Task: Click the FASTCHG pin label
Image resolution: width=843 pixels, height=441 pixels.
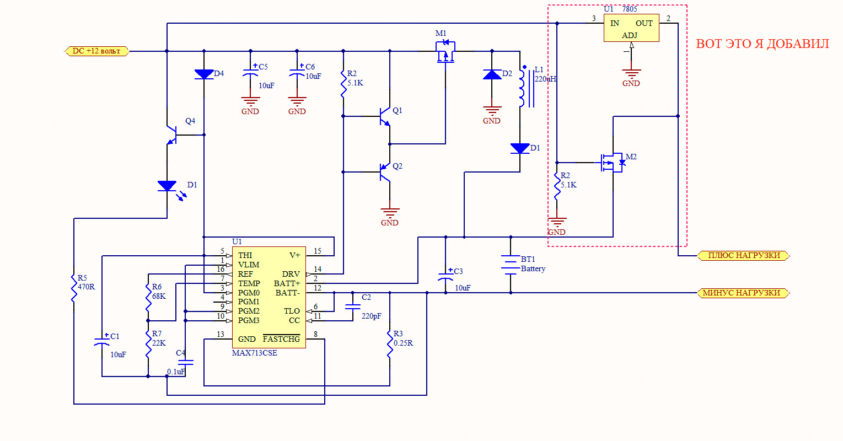Action: [281, 338]
